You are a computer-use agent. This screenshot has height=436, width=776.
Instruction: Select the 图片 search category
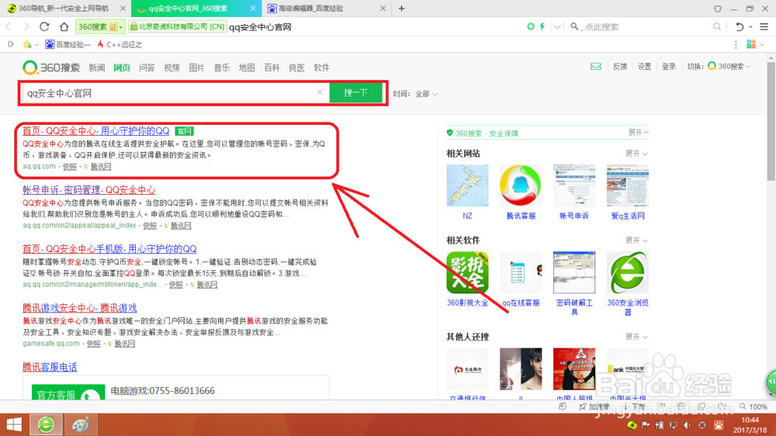pos(196,67)
